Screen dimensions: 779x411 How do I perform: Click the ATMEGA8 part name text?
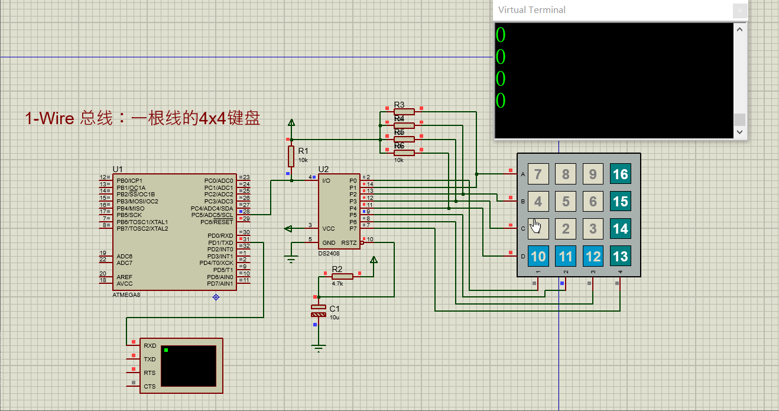tap(126, 295)
